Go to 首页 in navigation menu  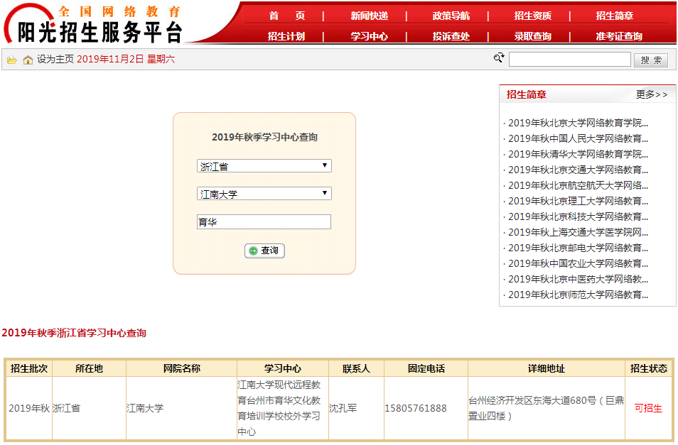pos(287,16)
